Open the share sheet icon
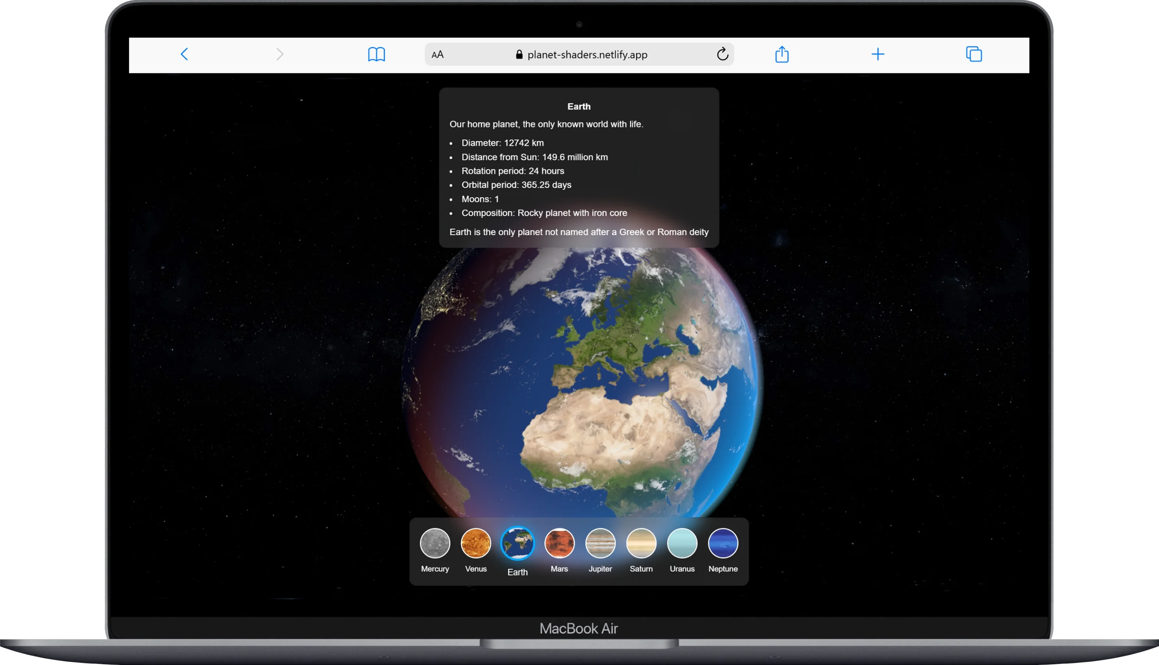This screenshot has height=665, width=1159. tap(782, 54)
